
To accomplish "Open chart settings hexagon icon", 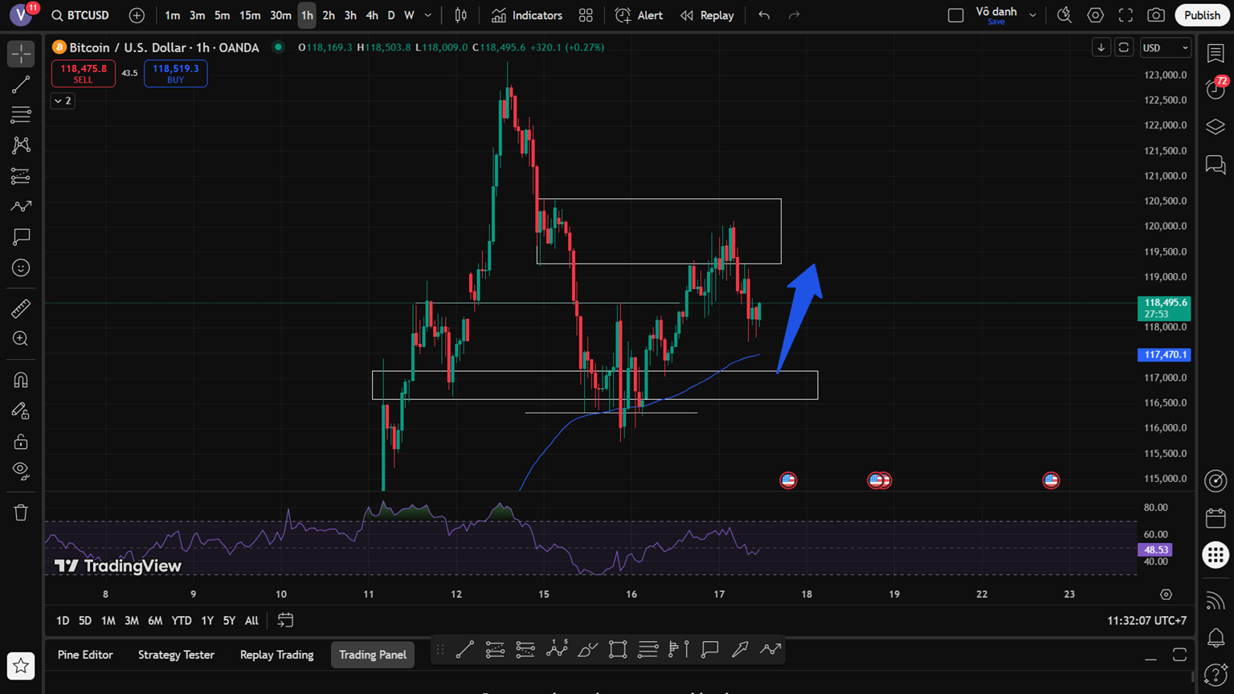I will coord(1095,15).
